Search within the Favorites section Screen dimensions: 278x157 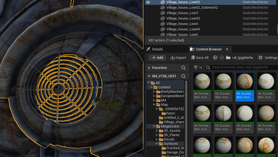pyautogui.click(x=184, y=68)
